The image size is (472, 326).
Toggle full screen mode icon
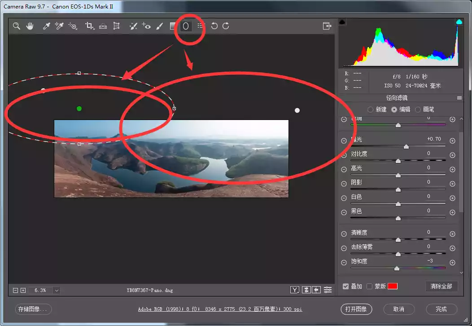327,26
